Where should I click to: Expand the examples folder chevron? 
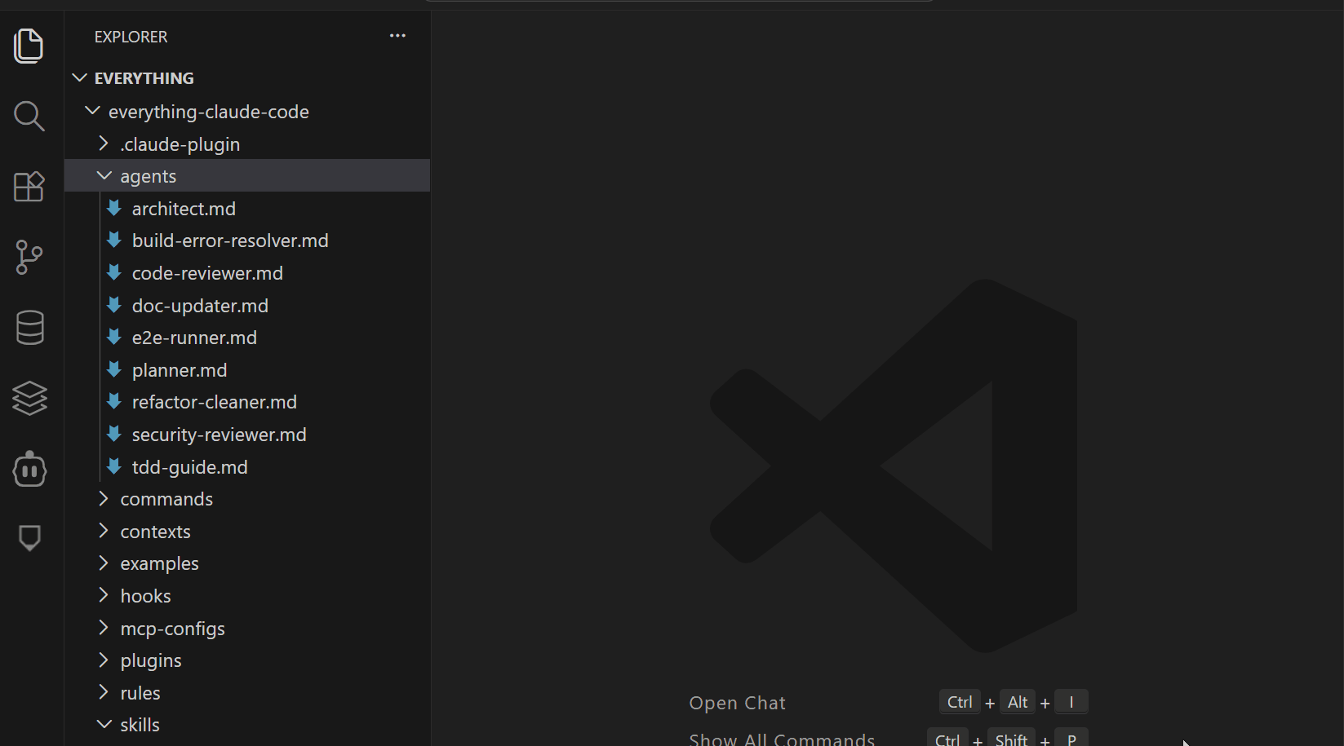click(x=104, y=563)
